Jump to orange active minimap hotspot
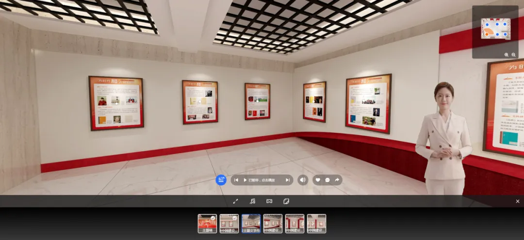The height and width of the screenshot is (240, 524). coord(487,34)
